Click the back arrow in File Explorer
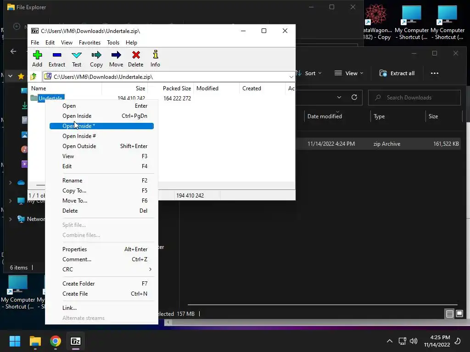 pyautogui.click(x=13, y=51)
